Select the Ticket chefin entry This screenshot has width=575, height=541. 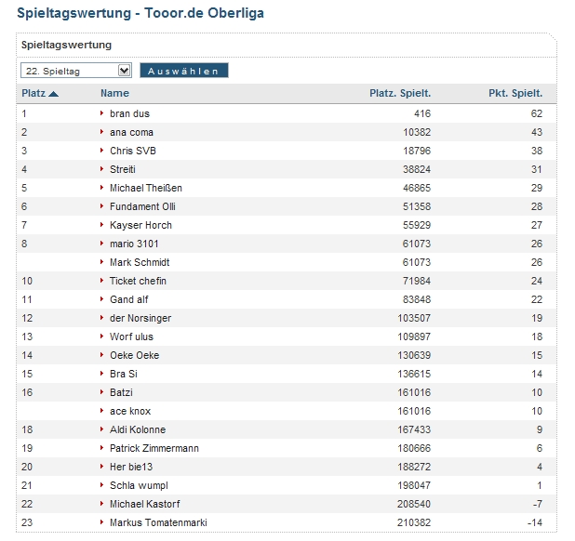pos(139,281)
